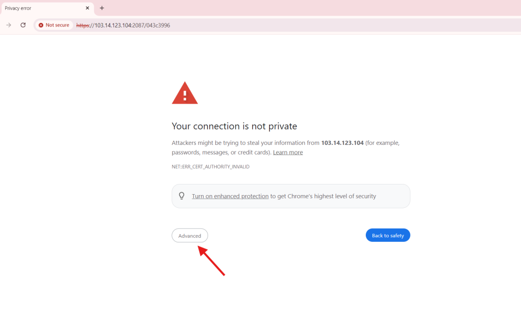Click the red warning triangle icon

pos(185,93)
